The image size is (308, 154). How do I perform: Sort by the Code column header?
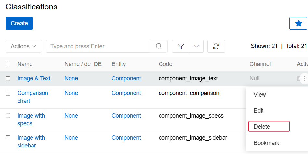(x=165, y=64)
